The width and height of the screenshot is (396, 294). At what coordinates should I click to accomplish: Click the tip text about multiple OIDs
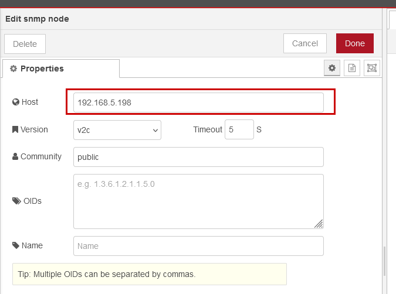[x=107, y=274]
